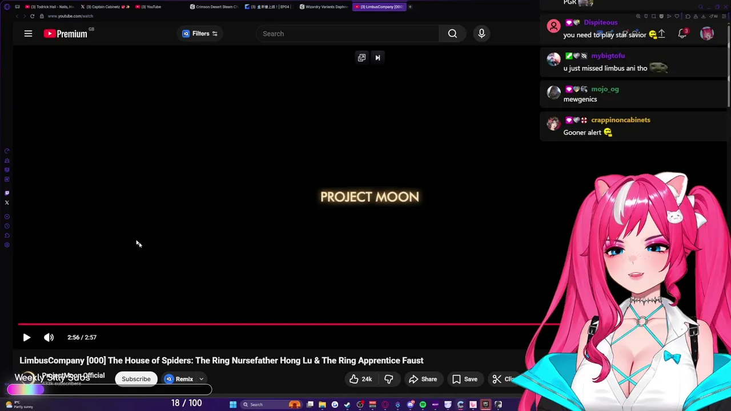The height and width of the screenshot is (411, 731).
Task: Share the LimbusCompany video
Action: click(423, 379)
